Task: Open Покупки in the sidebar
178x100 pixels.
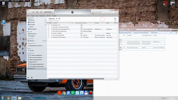Action: [x=32, y=36]
